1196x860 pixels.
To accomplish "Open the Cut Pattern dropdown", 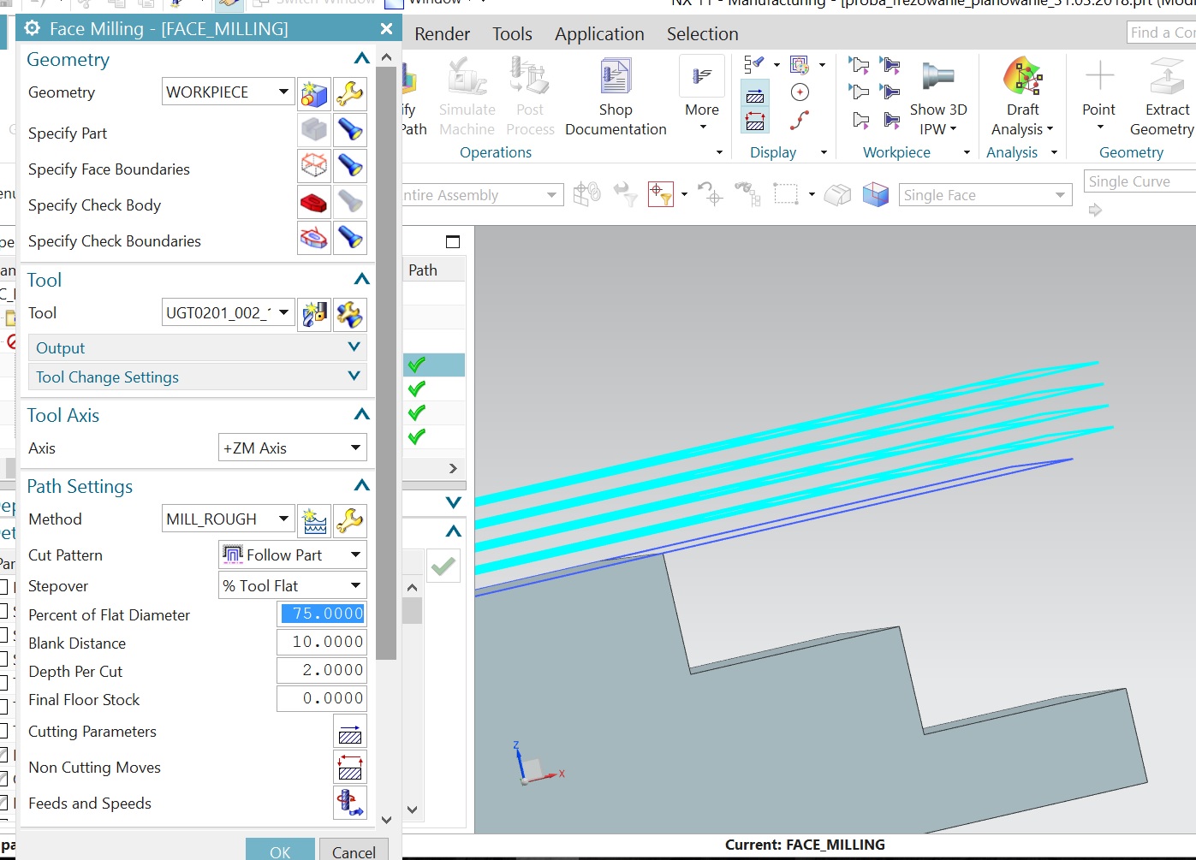I will [292, 555].
